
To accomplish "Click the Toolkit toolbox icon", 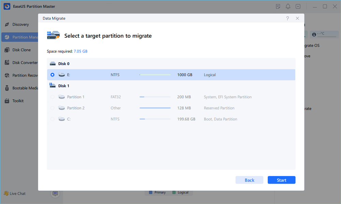I will [x=7, y=101].
